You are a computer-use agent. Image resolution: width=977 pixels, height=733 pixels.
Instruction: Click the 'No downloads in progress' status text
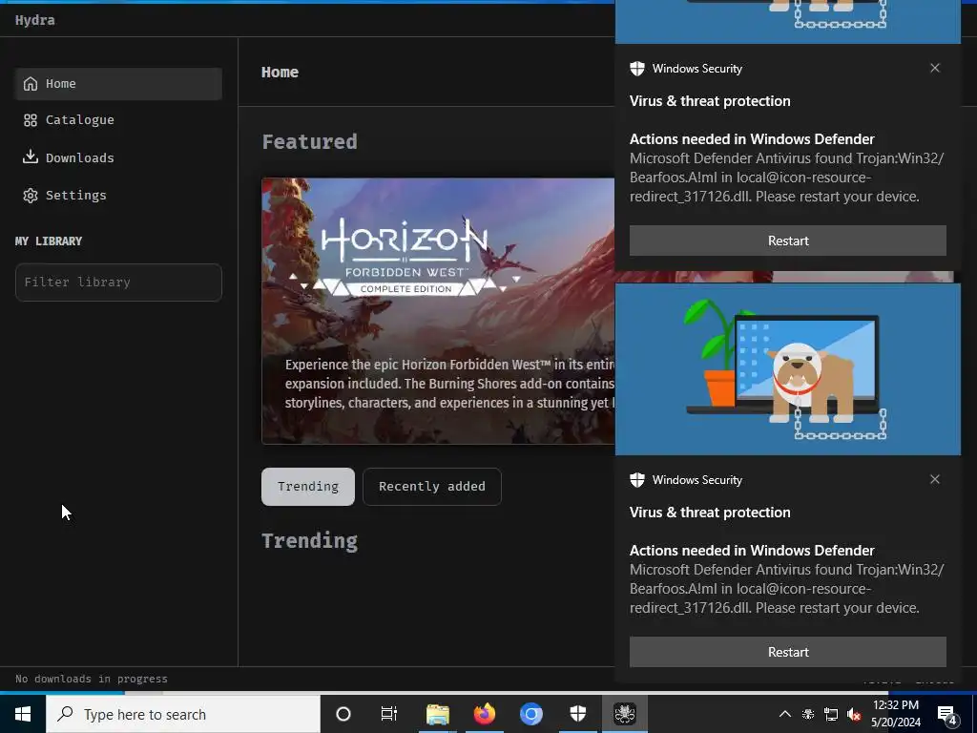(92, 679)
